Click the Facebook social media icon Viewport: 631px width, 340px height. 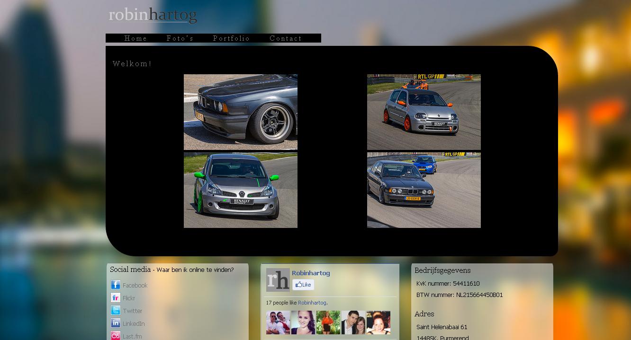116,285
